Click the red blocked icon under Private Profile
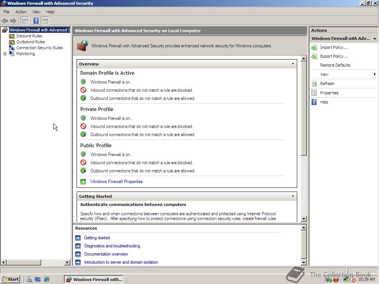 coord(83,126)
